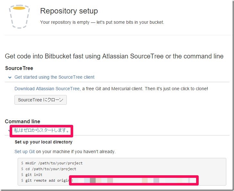Toggle the "Get started using the SourceTree client" section

coord(54,77)
